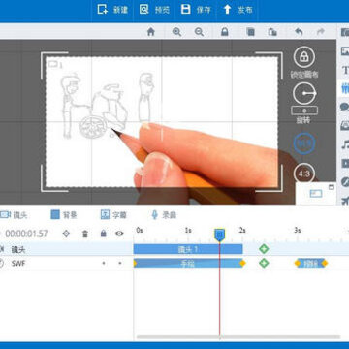349x349 pixels.
Task: Open the highlighted character tool in sidebar
Action: click(x=345, y=88)
